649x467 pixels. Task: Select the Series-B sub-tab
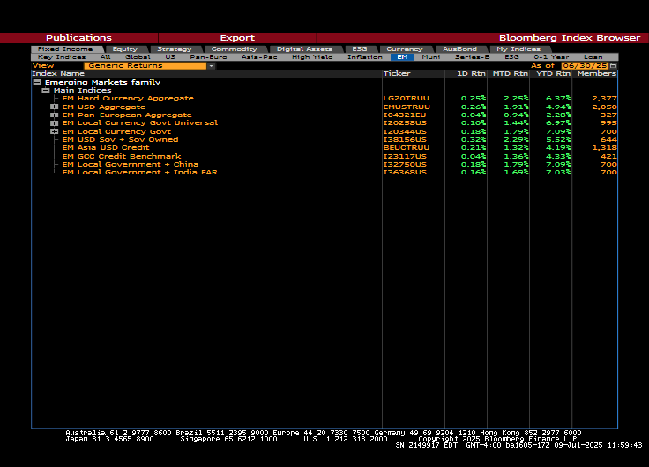473,57
